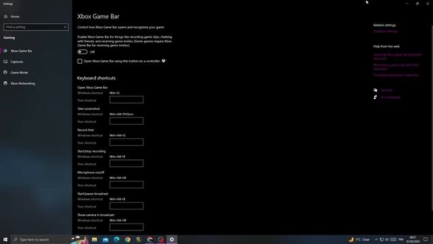
Task: Open the Windows Start menu
Action: click(5, 239)
